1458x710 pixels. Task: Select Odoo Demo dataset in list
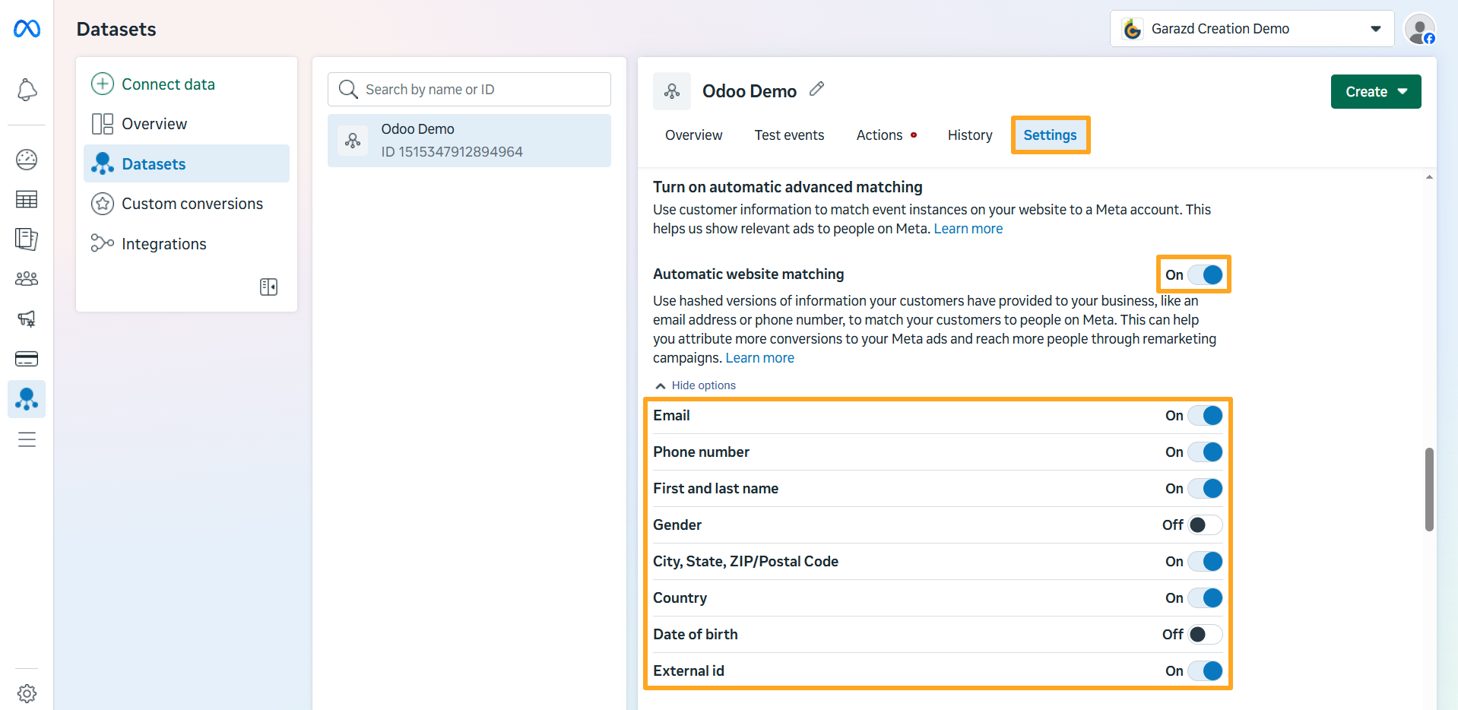point(469,141)
